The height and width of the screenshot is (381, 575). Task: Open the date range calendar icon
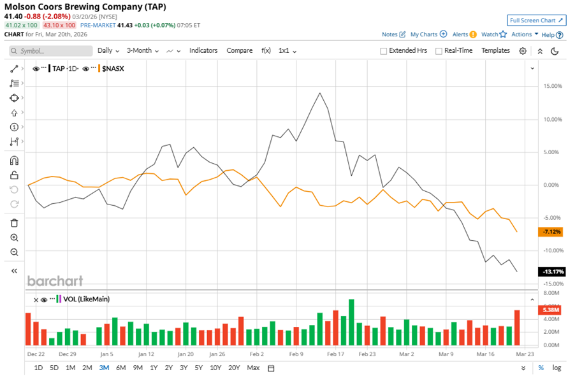click(271, 368)
